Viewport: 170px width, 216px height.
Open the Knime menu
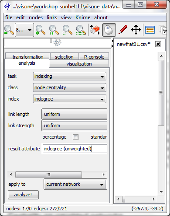pyautogui.click(x=83, y=17)
